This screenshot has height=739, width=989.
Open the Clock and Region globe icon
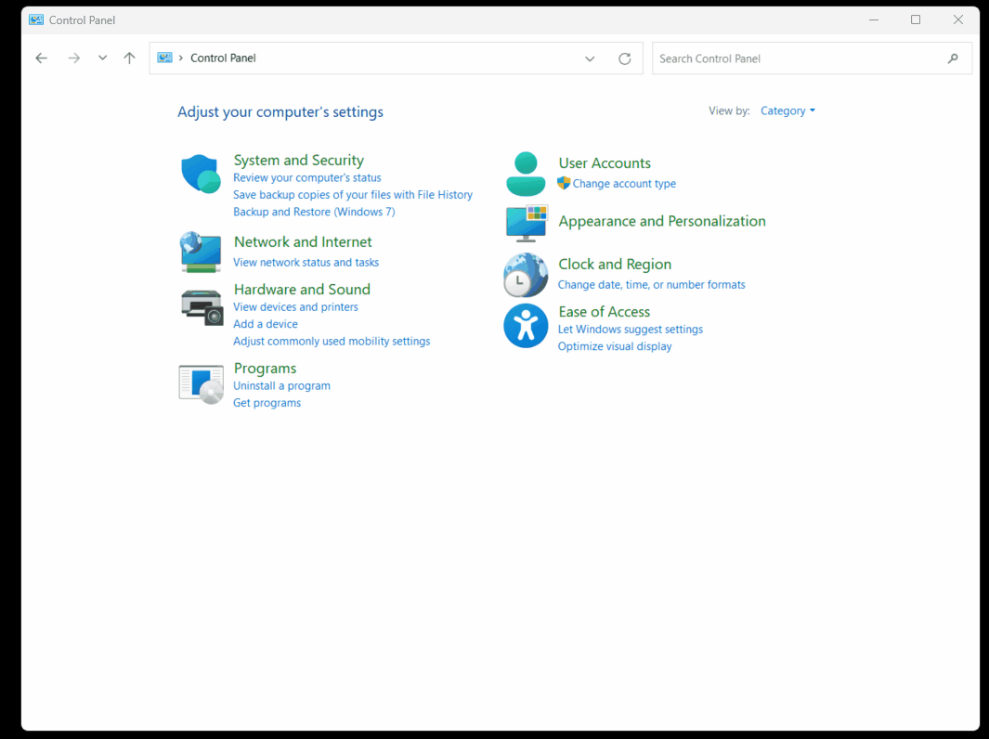[x=526, y=275]
